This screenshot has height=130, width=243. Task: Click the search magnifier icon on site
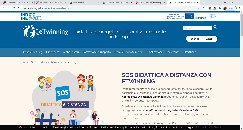(215, 27)
